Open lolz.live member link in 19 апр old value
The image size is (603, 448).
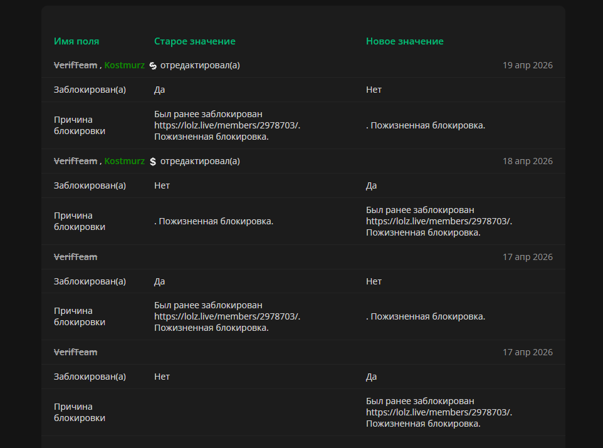click(226, 125)
